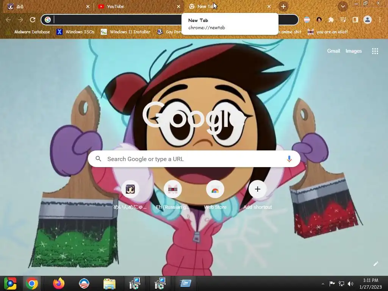Focus the browser address bar

tap(170, 20)
